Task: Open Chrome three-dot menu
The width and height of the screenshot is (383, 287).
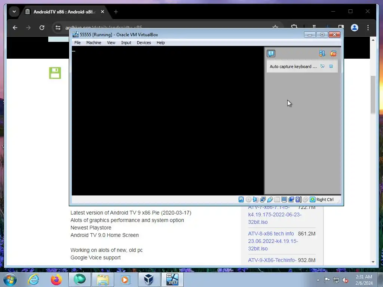Action: (368, 28)
